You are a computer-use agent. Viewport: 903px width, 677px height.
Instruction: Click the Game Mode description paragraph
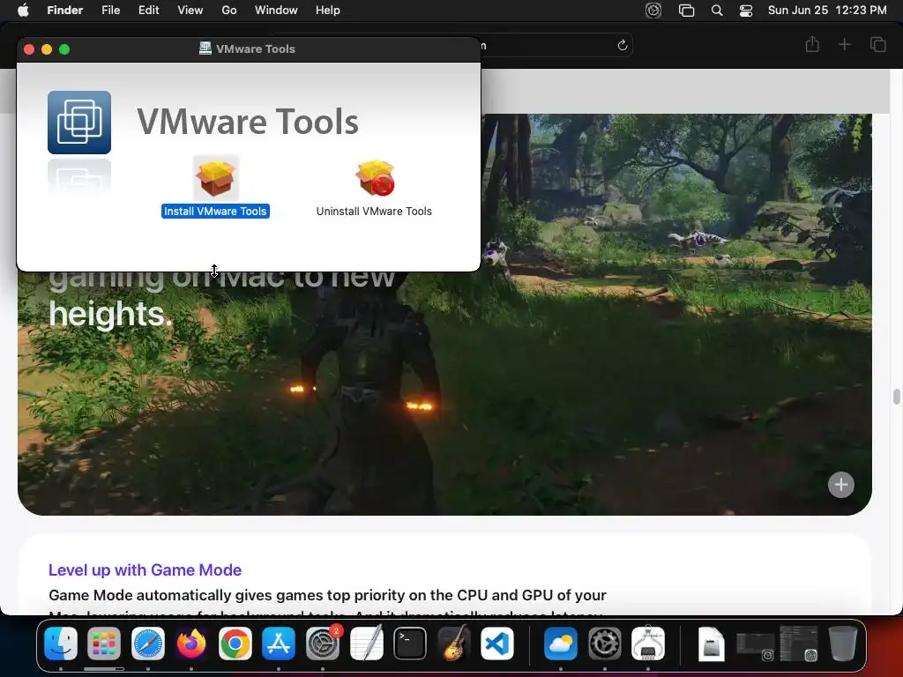pos(327,601)
